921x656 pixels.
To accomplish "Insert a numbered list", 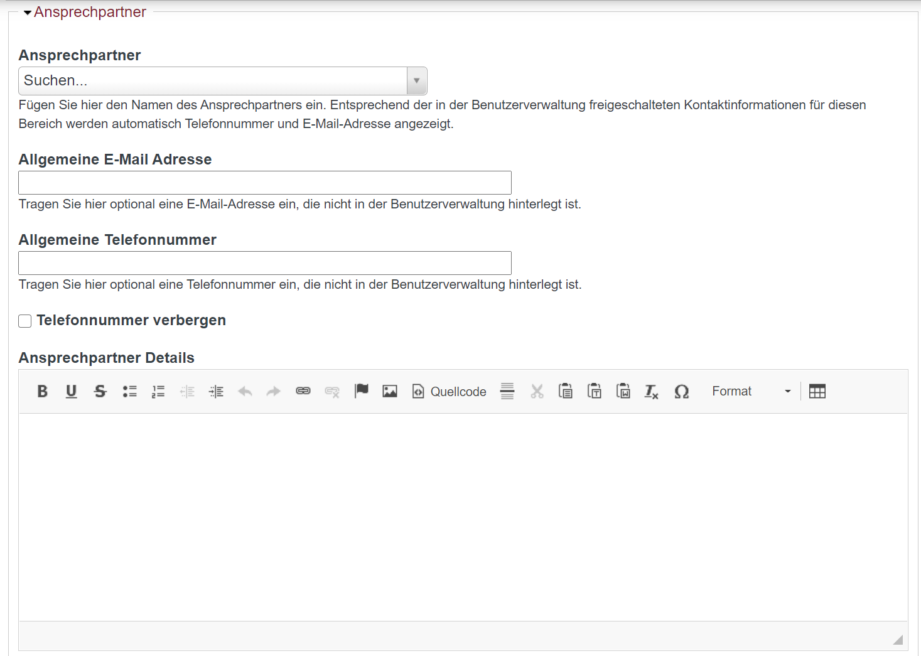I will 158,392.
